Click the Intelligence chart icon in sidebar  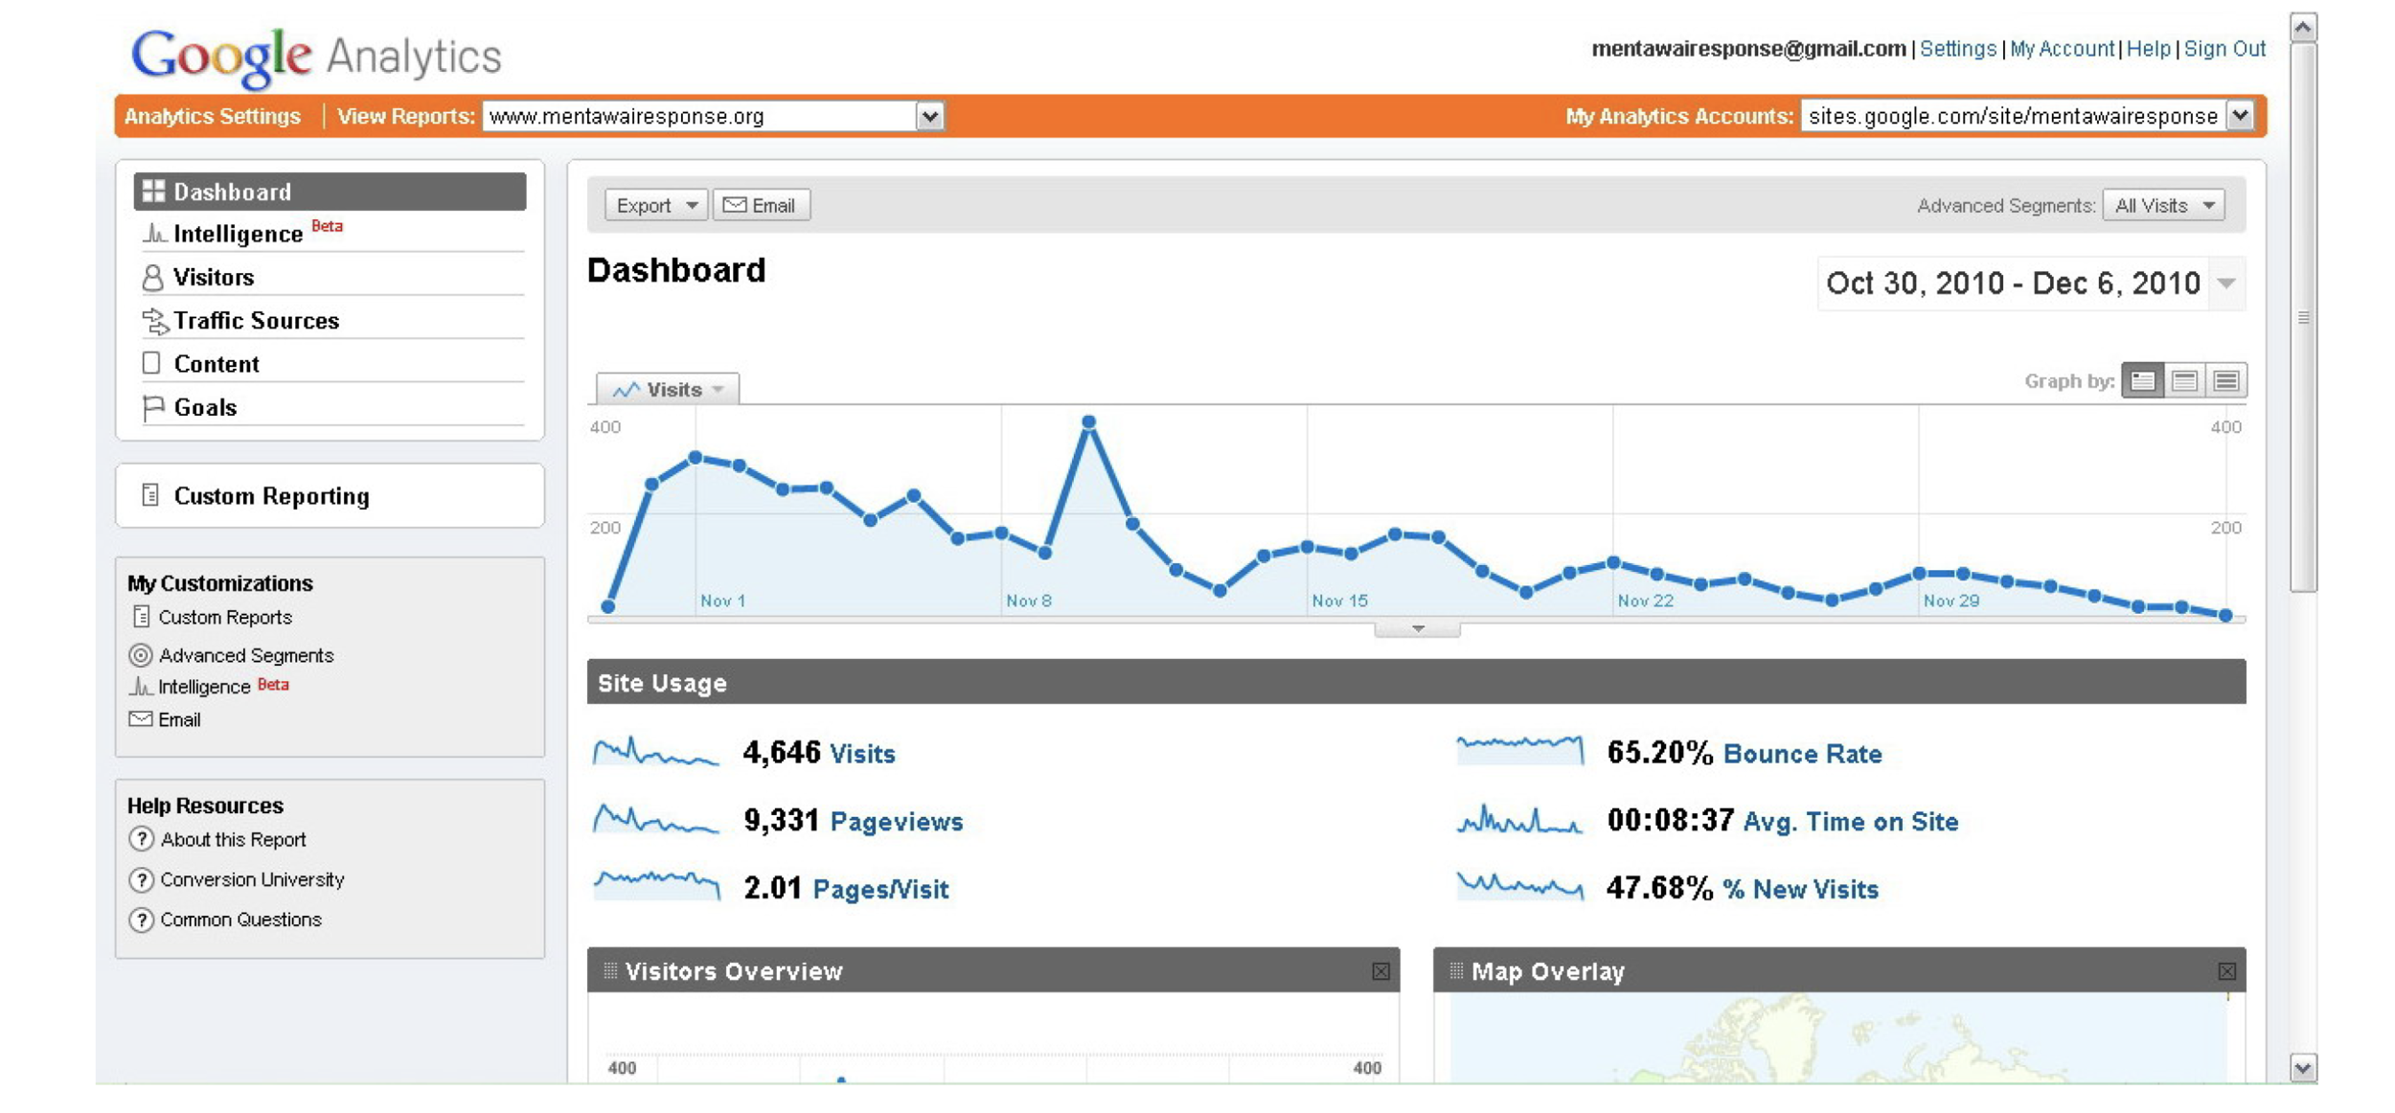pyautogui.click(x=154, y=234)
